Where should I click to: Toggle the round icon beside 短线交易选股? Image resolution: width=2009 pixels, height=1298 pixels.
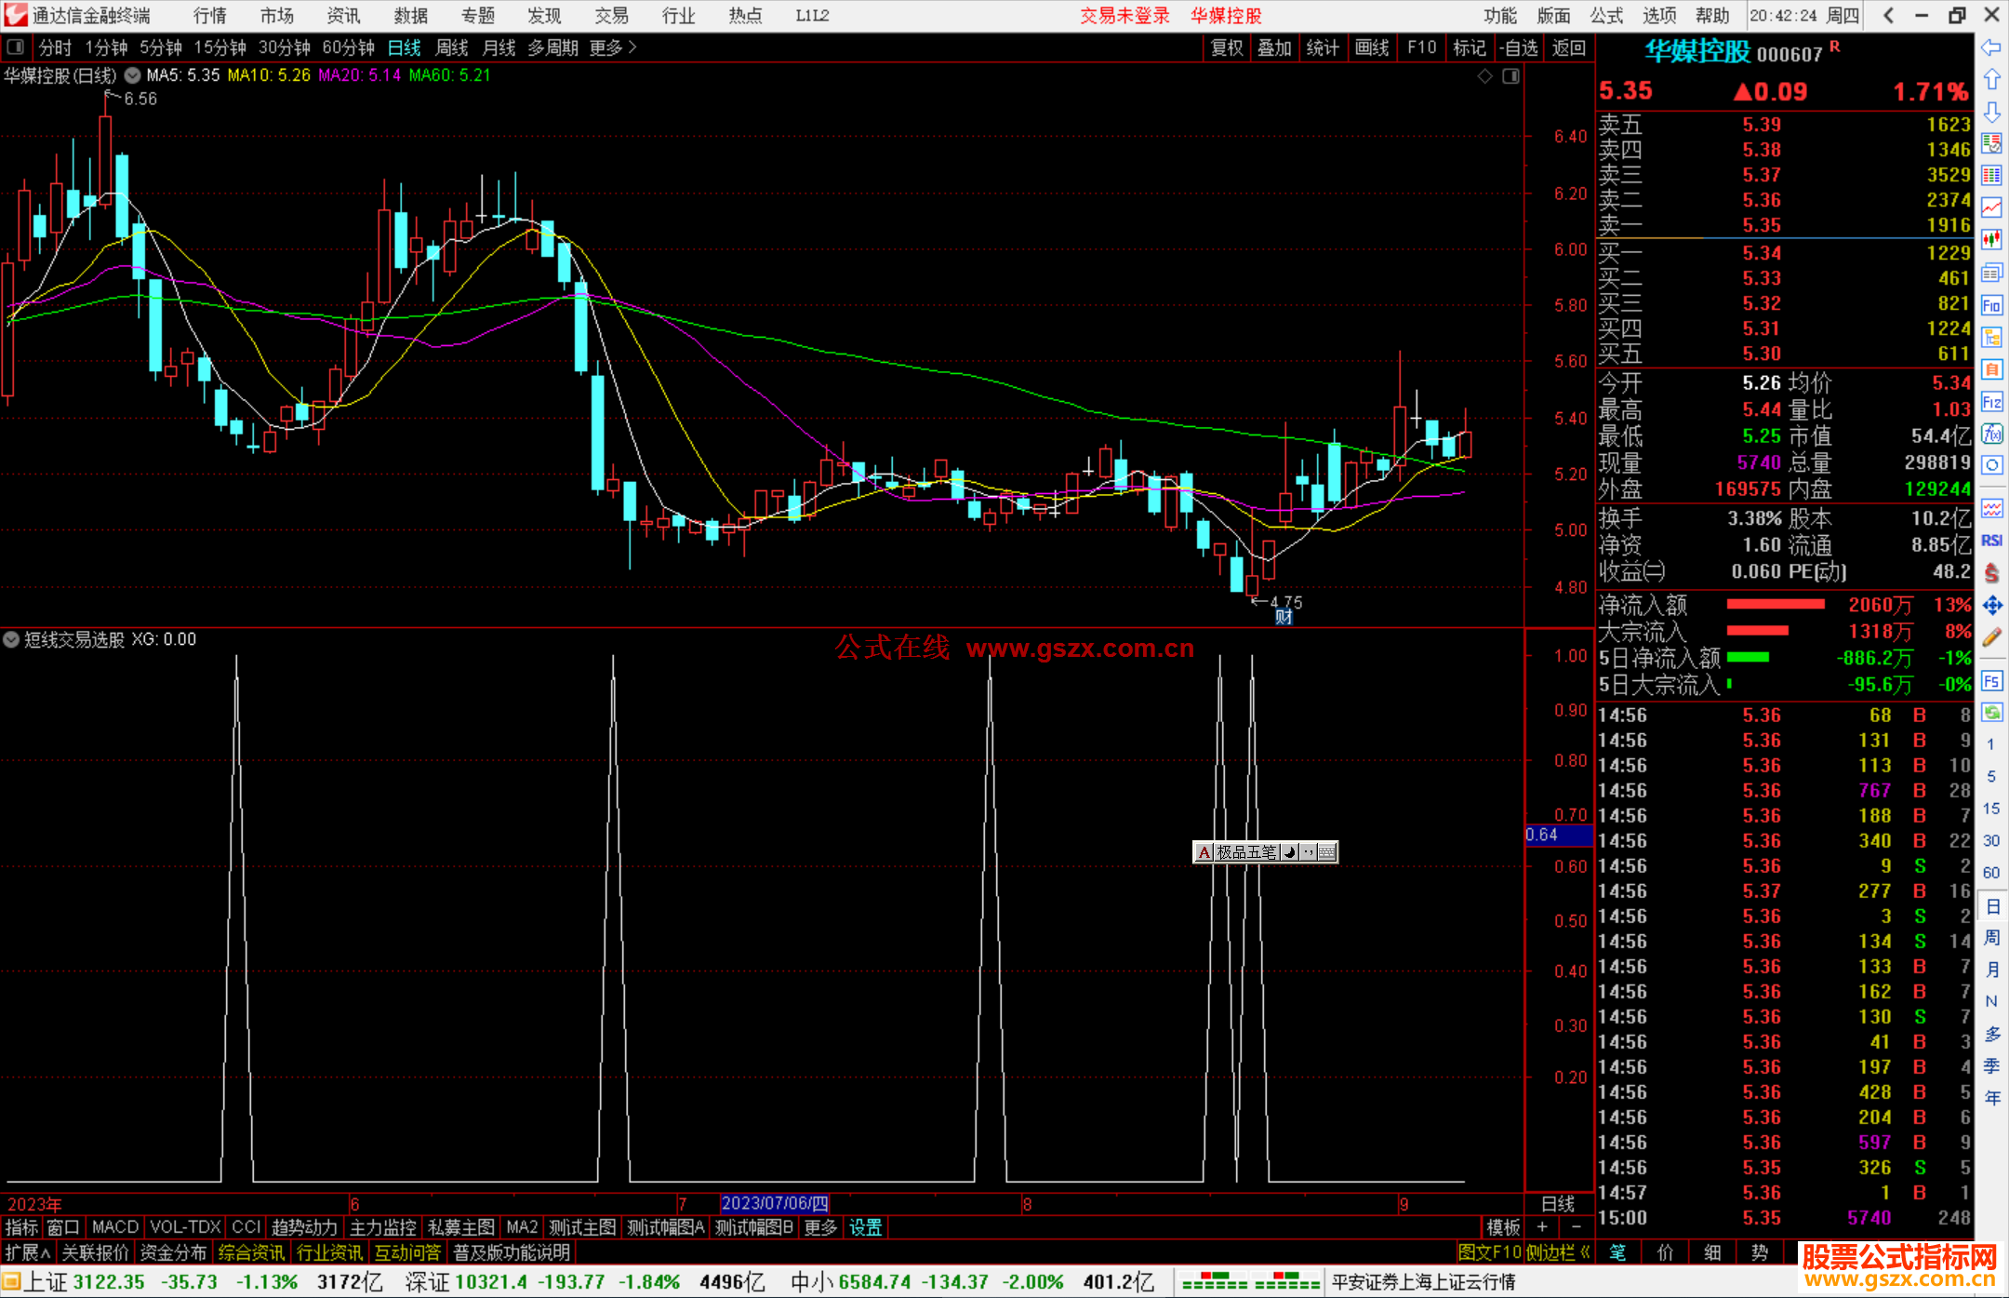point(11,639)
